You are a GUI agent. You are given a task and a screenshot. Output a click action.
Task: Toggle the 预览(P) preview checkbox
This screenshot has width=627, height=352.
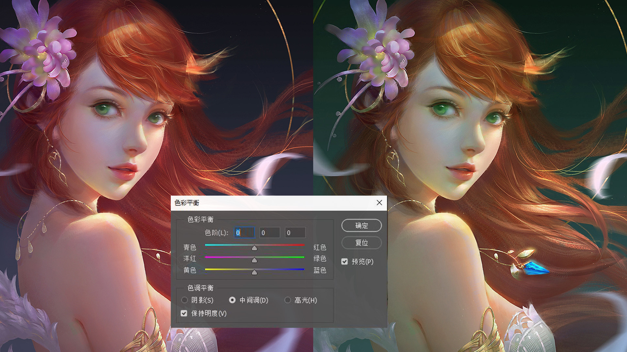point(345,262)
